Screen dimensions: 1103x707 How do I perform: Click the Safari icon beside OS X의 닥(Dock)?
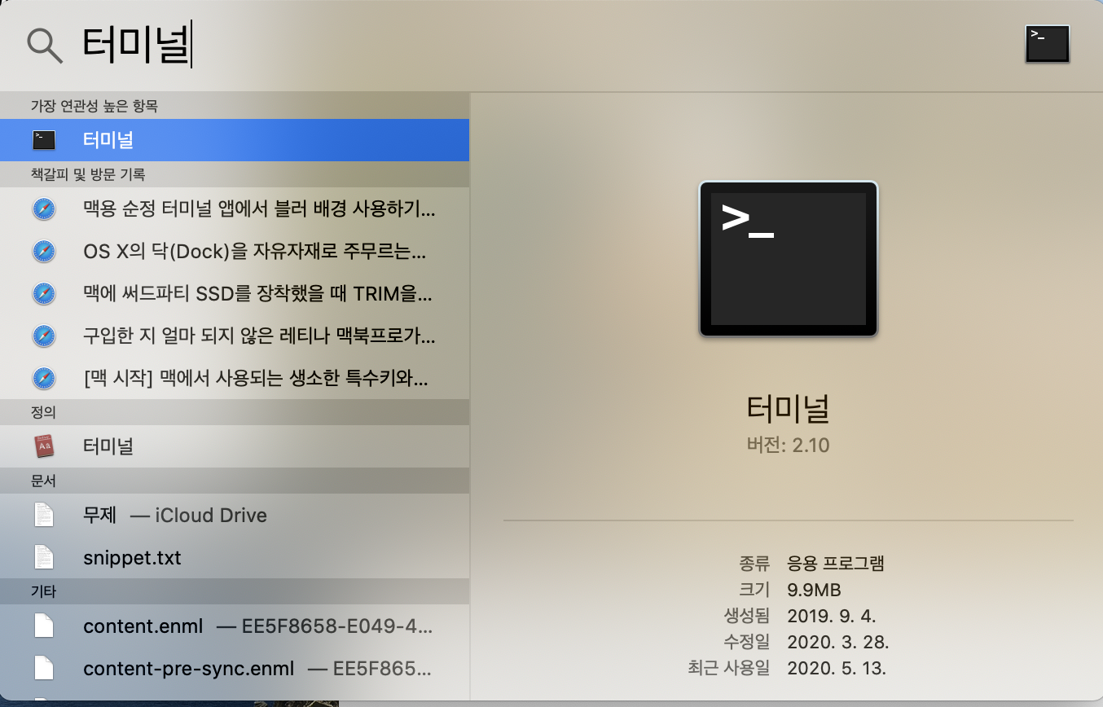44,252
